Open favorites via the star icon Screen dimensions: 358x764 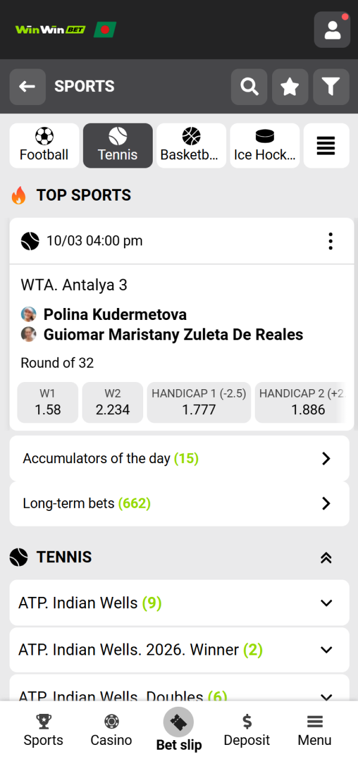coord(290,87)
